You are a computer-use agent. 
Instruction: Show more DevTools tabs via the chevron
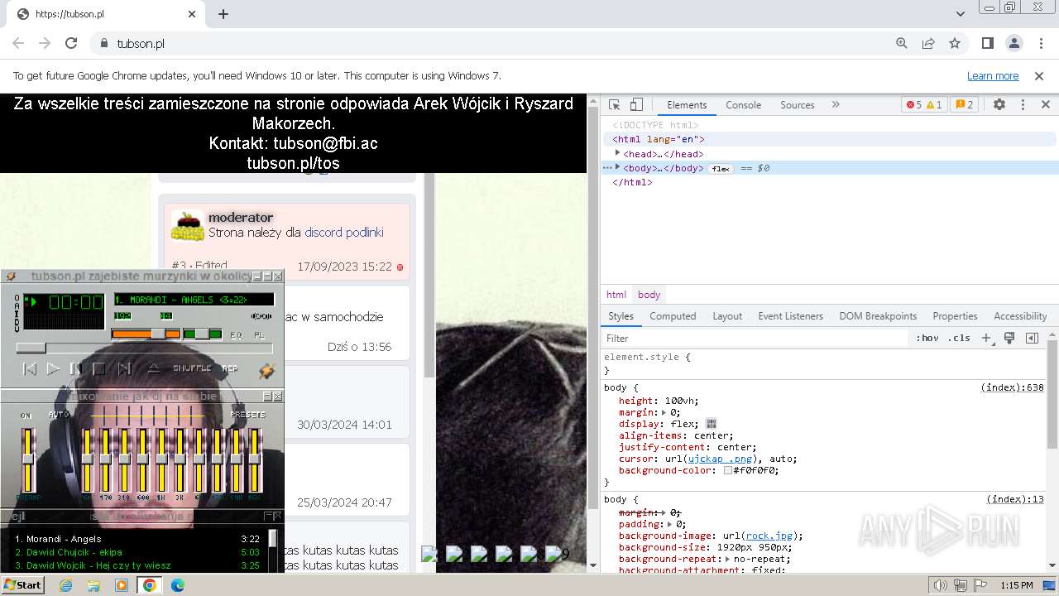(x=836, y=105)
